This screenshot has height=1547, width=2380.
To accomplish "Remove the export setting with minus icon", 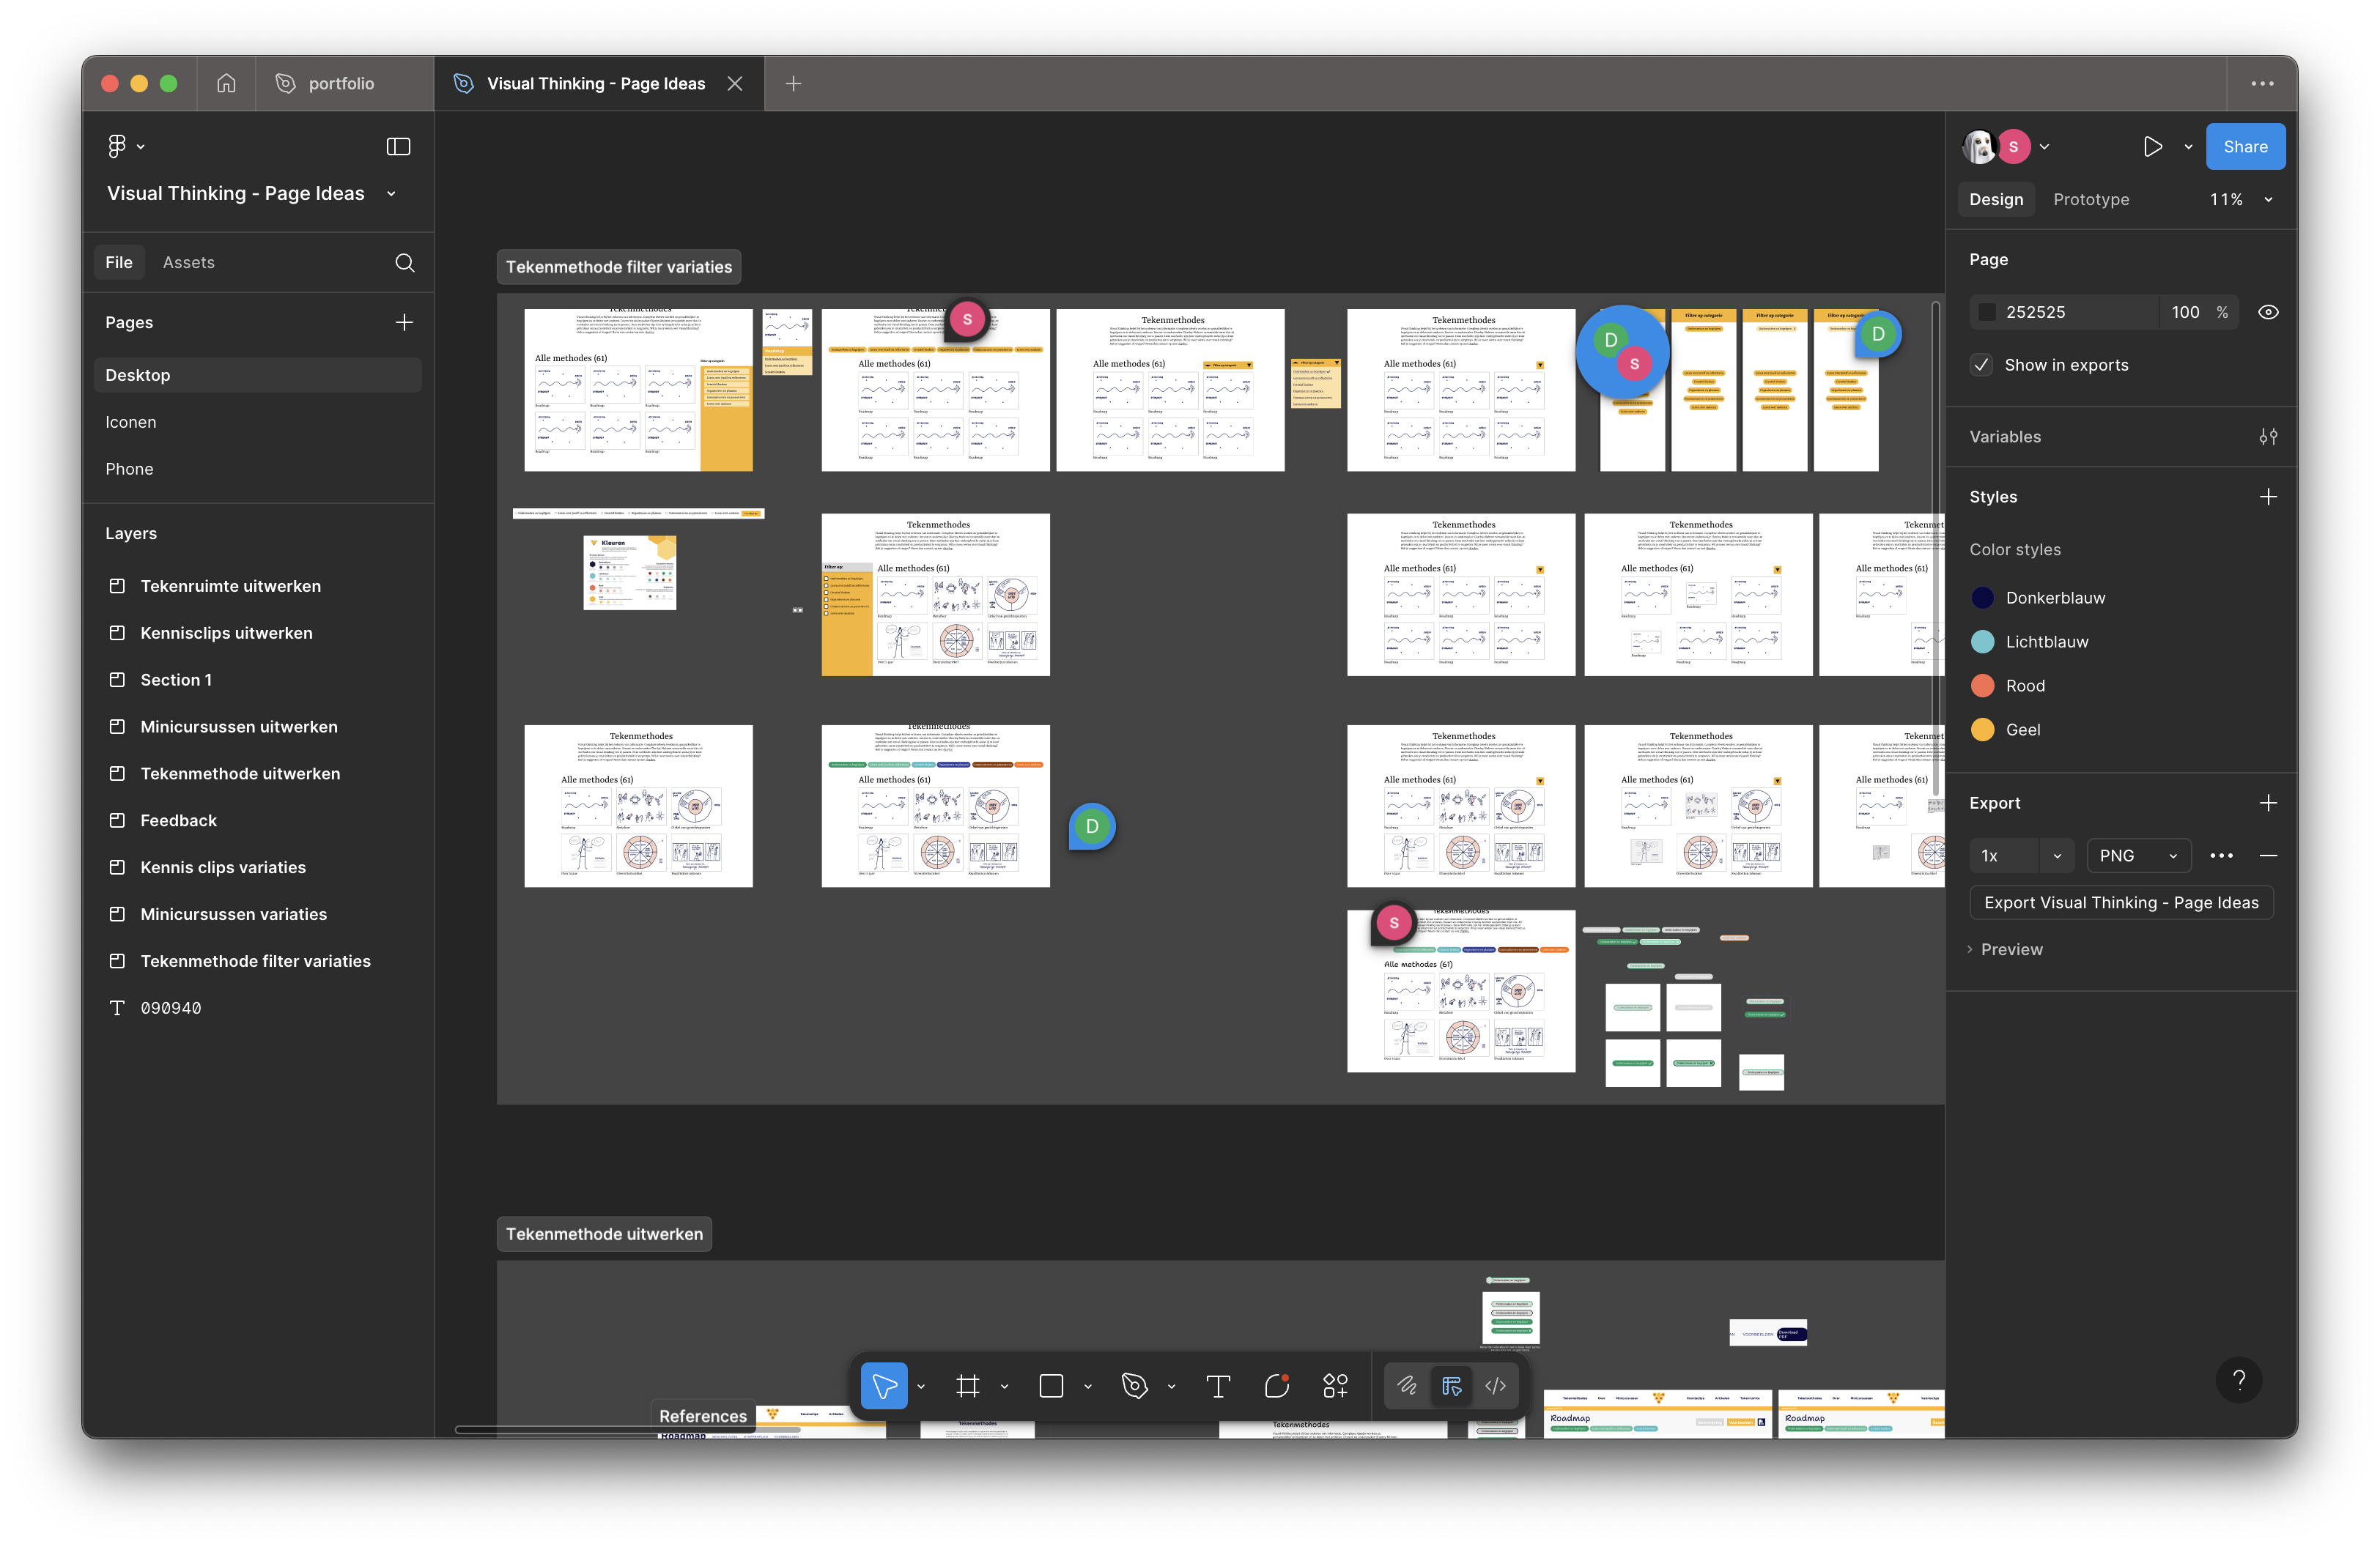I will [2268, 856].
